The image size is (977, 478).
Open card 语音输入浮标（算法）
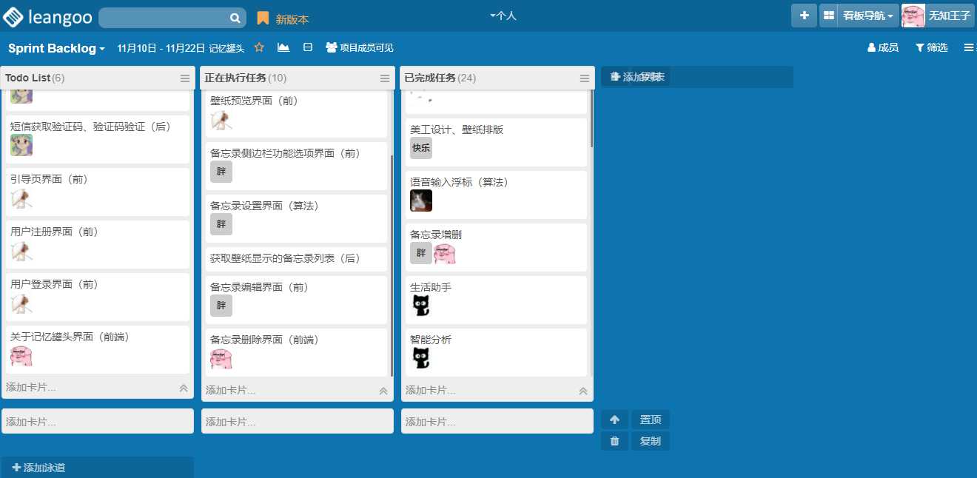click(496, 195)
